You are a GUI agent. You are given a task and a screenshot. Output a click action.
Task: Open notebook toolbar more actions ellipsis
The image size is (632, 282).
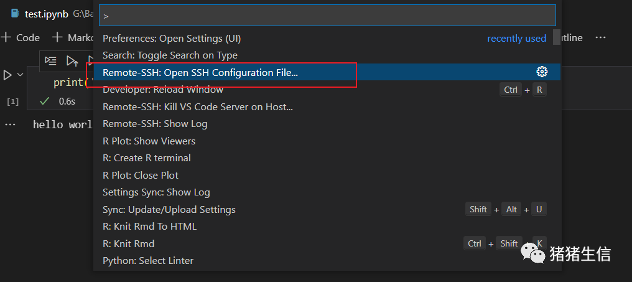(x=600, y=38)
